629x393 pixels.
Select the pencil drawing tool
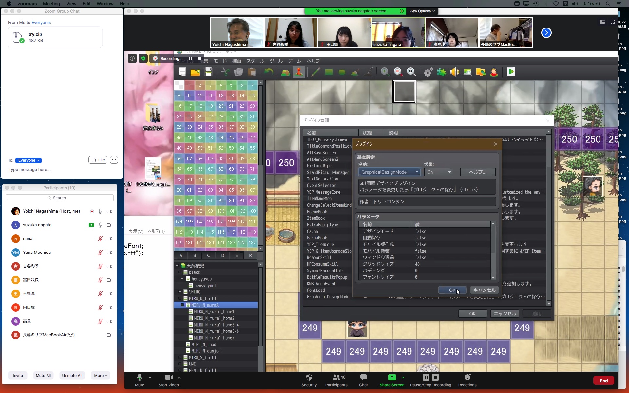pos(315,72)
